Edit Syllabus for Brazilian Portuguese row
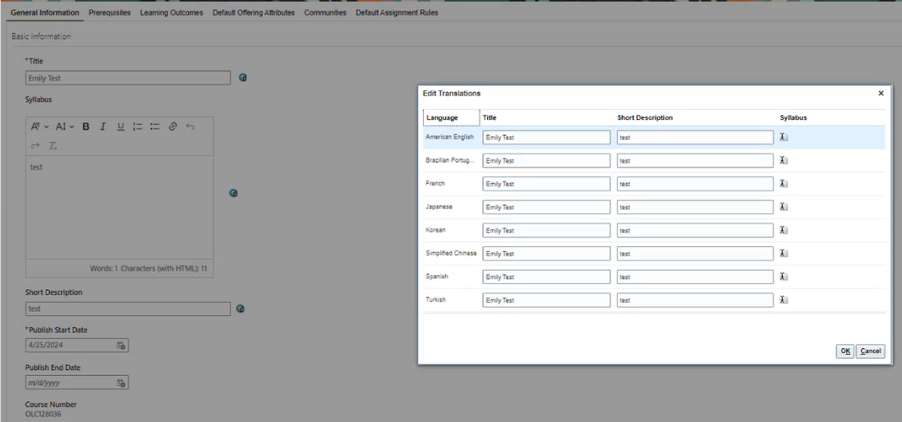Image resolution: width=902 pixels, height=422 pixels. (x=784, y=160)
